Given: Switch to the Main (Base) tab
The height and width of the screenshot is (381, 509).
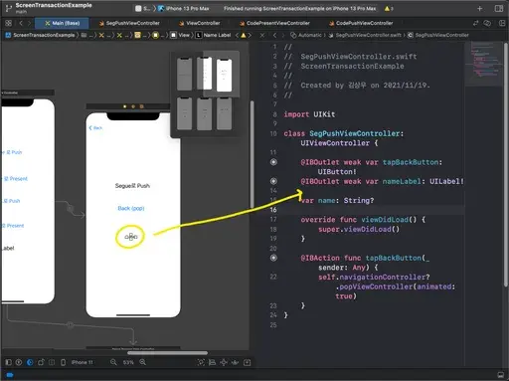Looking at the screenshot, I should [62, 23].
